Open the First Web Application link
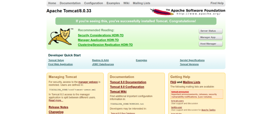The width and height of the screenshot is (271, 114). [60, 64]
